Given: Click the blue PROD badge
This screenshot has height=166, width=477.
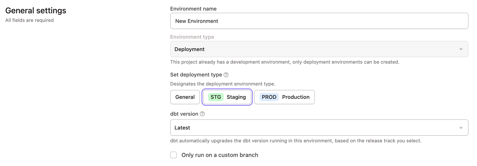Looking at the screenshot, I should click(269, 97).
